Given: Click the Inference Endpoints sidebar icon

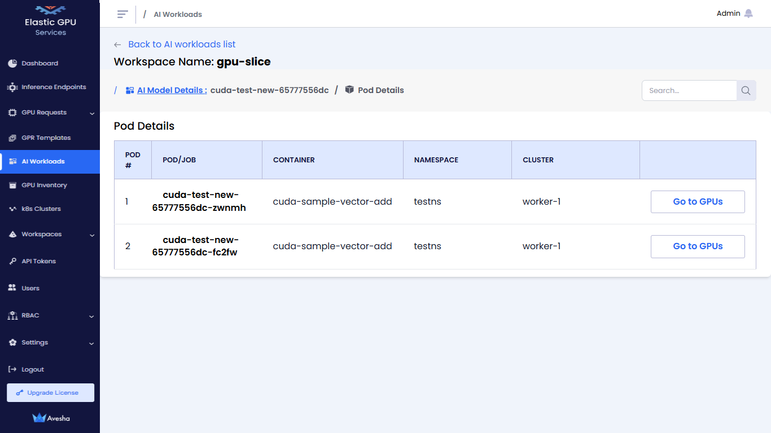Looking at the screenshot, I should [12, 87].
